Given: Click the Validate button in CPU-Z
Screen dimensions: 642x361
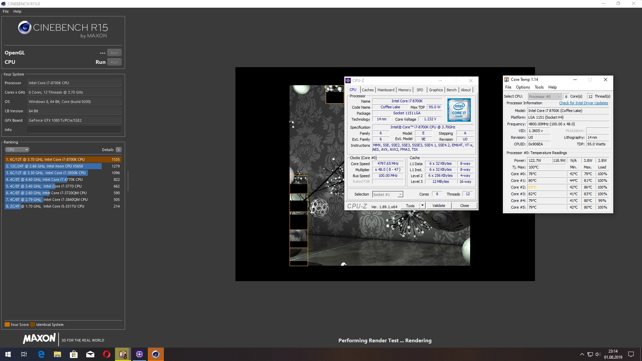Looking at the screenshot, I should 438,206.
